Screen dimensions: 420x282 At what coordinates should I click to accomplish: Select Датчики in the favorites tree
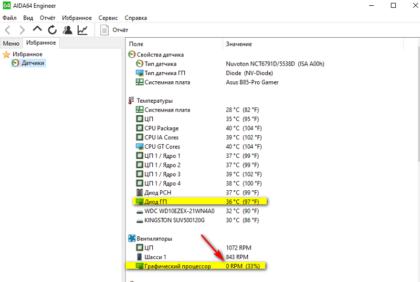[x=28, y=63]
